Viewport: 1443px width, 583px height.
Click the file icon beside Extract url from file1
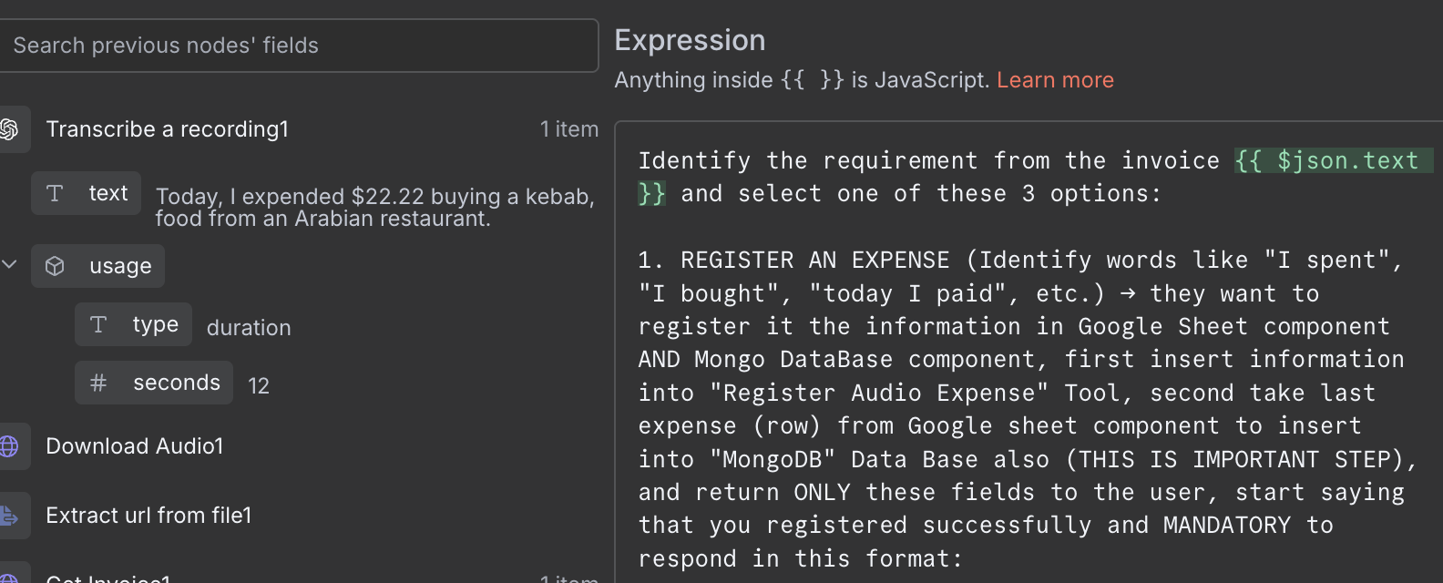pos(9,516)
